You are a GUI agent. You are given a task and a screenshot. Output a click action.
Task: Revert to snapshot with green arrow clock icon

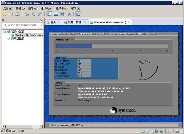34,14
